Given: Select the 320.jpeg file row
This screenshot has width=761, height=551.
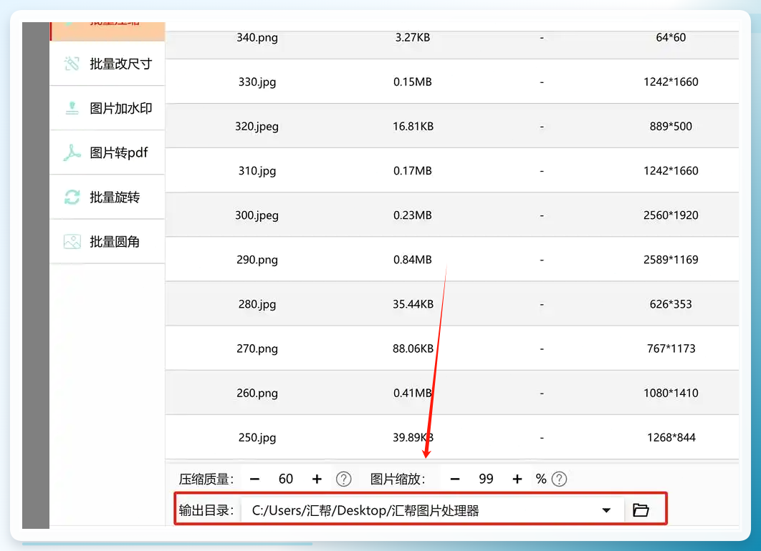Looking at the screenshot, I should [x=452, y=126].
